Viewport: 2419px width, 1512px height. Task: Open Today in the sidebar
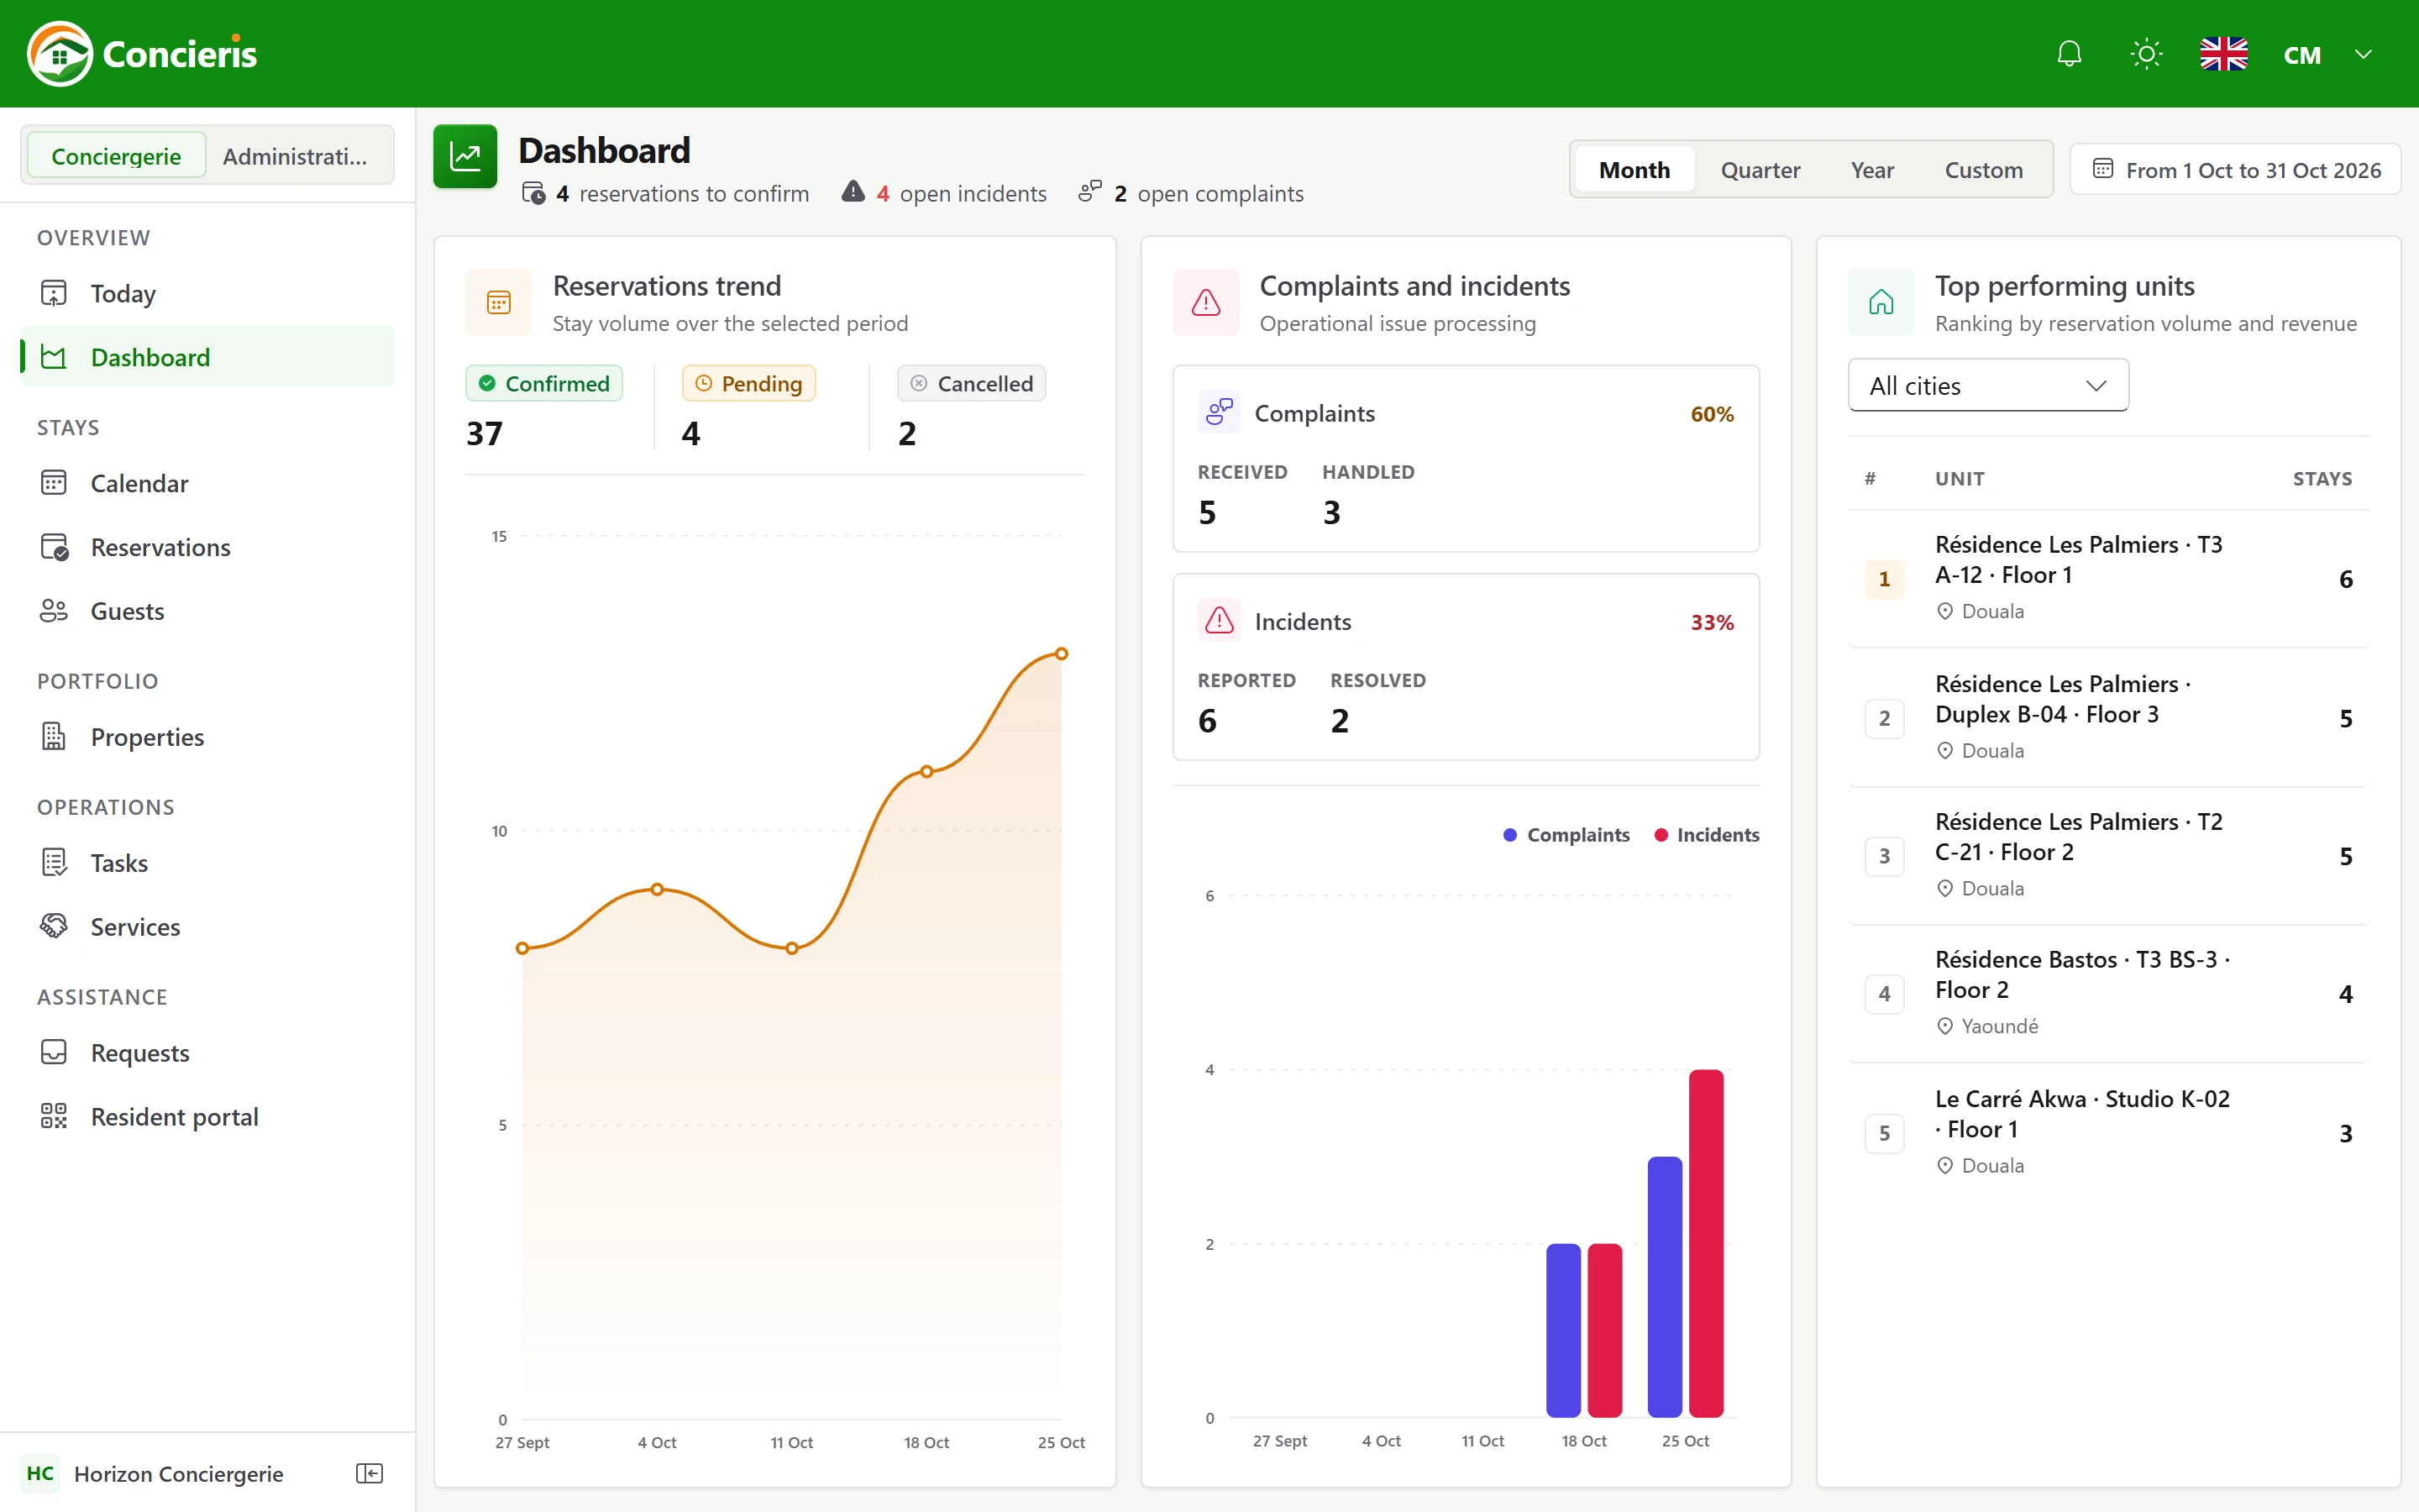[207, 293]
